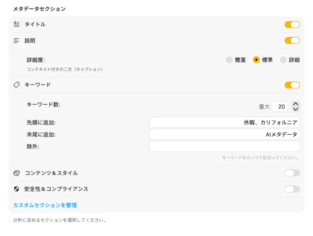Turn off the タイトル switch
This screenshot has height=236, width=313.
292,24
